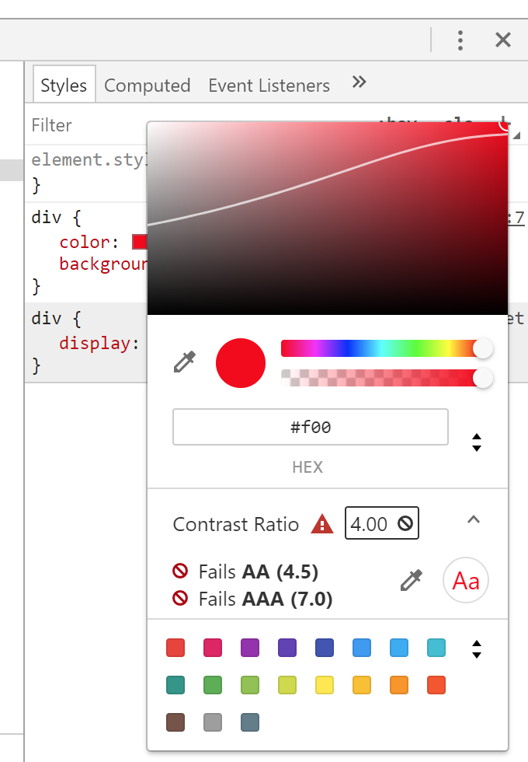Open DevTools three-dot options menu
The height and width of the screenshot is (762, 528).
pos(460,40)
